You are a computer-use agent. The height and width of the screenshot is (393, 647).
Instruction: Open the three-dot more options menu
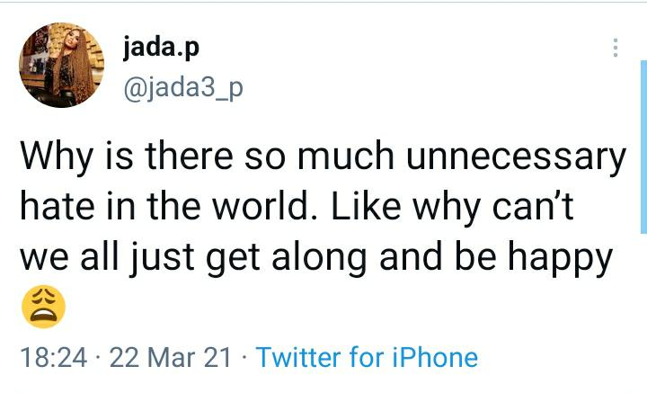click(616, 48)
